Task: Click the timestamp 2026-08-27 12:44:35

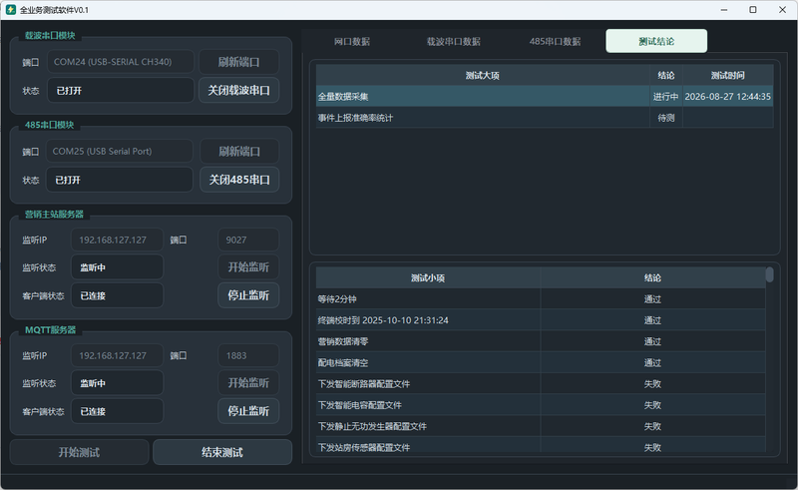Action: 728,96
